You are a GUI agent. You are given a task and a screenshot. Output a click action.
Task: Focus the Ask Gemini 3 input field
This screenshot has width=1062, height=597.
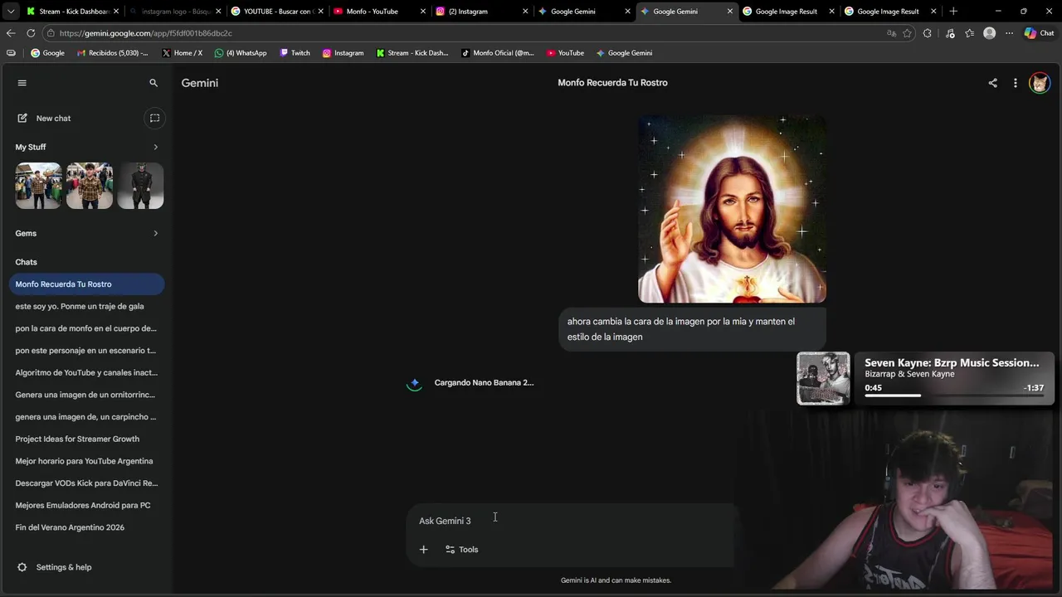pos(570,521)
